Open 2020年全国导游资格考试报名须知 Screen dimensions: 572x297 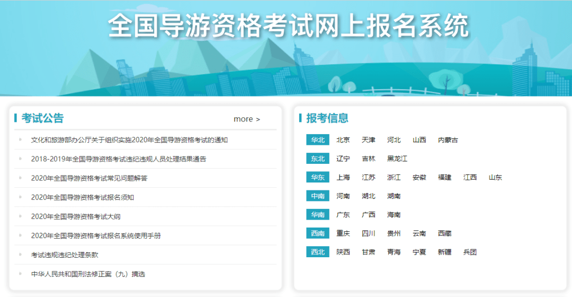83,197
